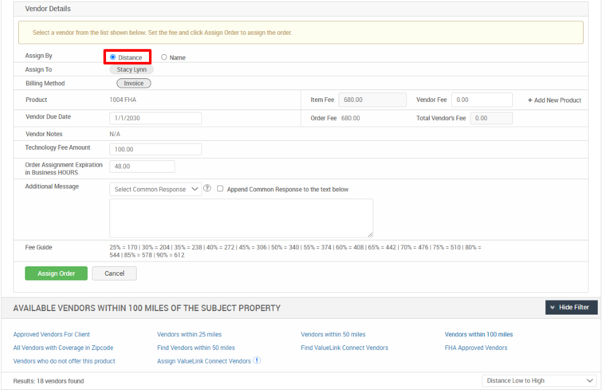Viewport: 603px width, 390px height.
Task: Click the Item Fee field showing 680.00
Action: 372,100
